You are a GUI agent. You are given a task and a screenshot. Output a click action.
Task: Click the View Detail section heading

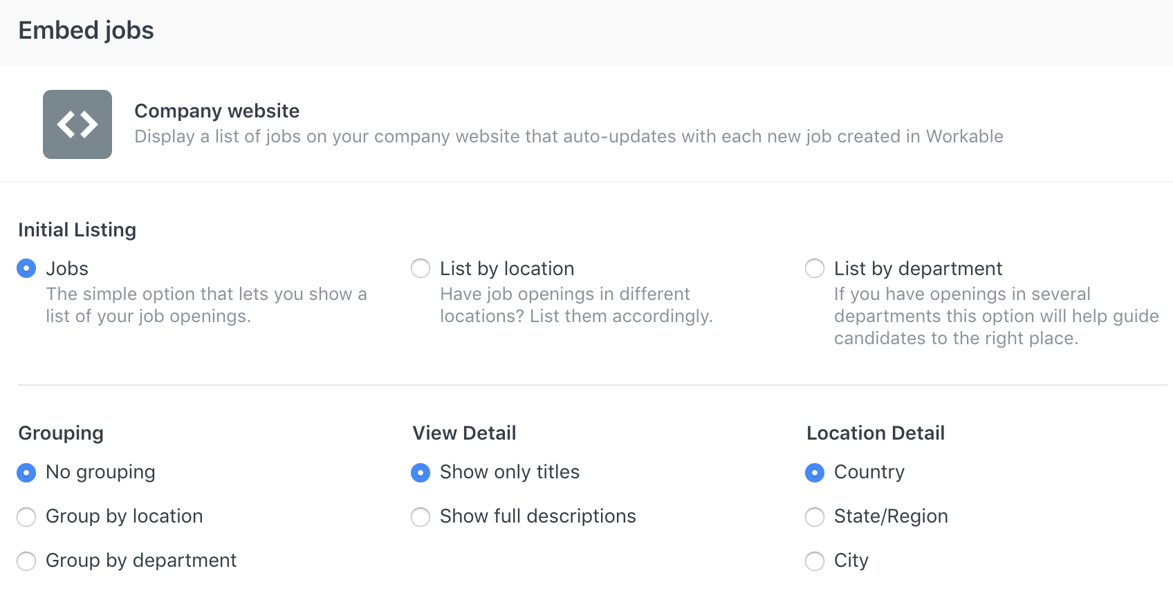[x=464, y=433]
